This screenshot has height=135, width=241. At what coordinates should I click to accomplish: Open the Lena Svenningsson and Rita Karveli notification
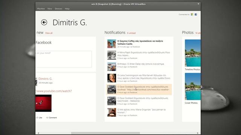(x=139, y=78)
